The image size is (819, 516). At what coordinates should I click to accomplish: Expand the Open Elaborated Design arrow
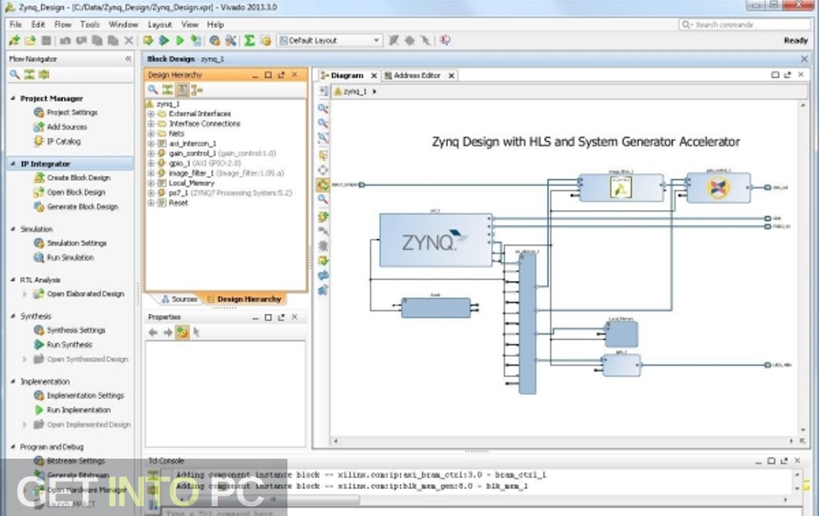click(x=24, y=294)
